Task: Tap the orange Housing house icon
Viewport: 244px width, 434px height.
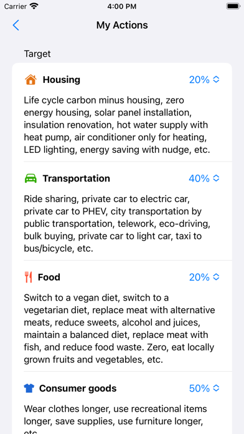Action: pos(30,80)
